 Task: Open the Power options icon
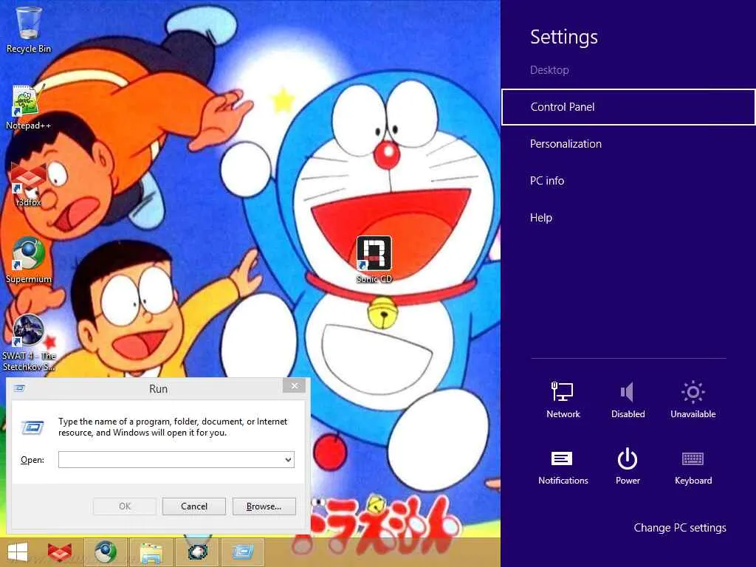628,459
